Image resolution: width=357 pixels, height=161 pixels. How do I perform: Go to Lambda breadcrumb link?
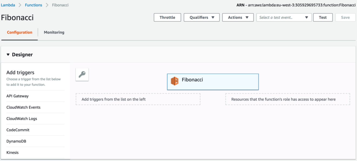tap(8, 5)
